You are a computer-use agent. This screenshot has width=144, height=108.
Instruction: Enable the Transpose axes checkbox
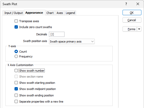16,21
